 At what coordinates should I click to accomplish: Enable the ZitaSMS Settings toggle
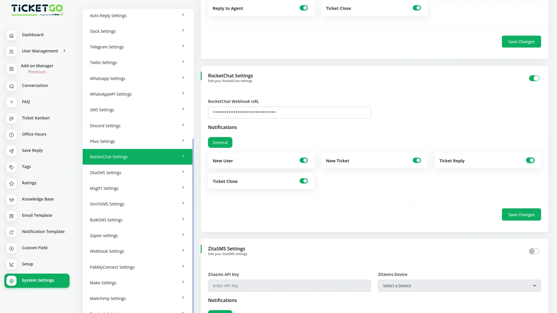534,251
